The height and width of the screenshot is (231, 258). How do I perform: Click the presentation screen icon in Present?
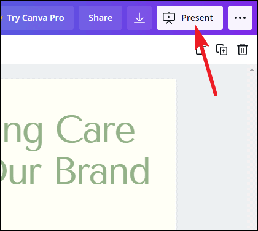click(169, 18)
